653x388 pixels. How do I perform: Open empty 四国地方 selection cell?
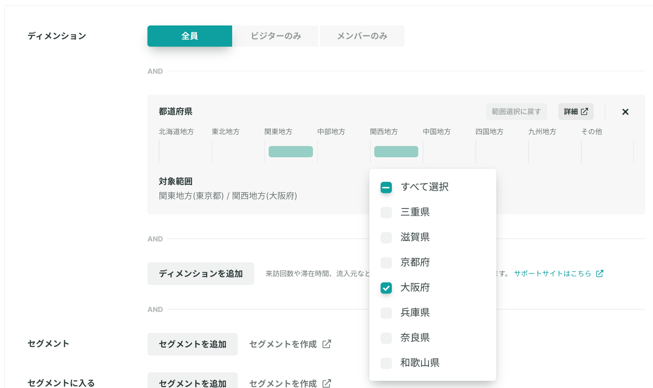coord(502,152)
